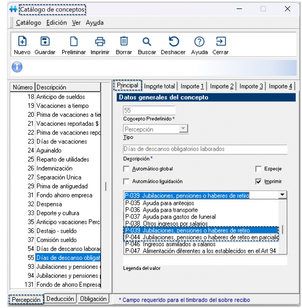302x308 pixels.
Task: Select P-044 Jubilaciones en parcialidades option
Action: [201, 238]
